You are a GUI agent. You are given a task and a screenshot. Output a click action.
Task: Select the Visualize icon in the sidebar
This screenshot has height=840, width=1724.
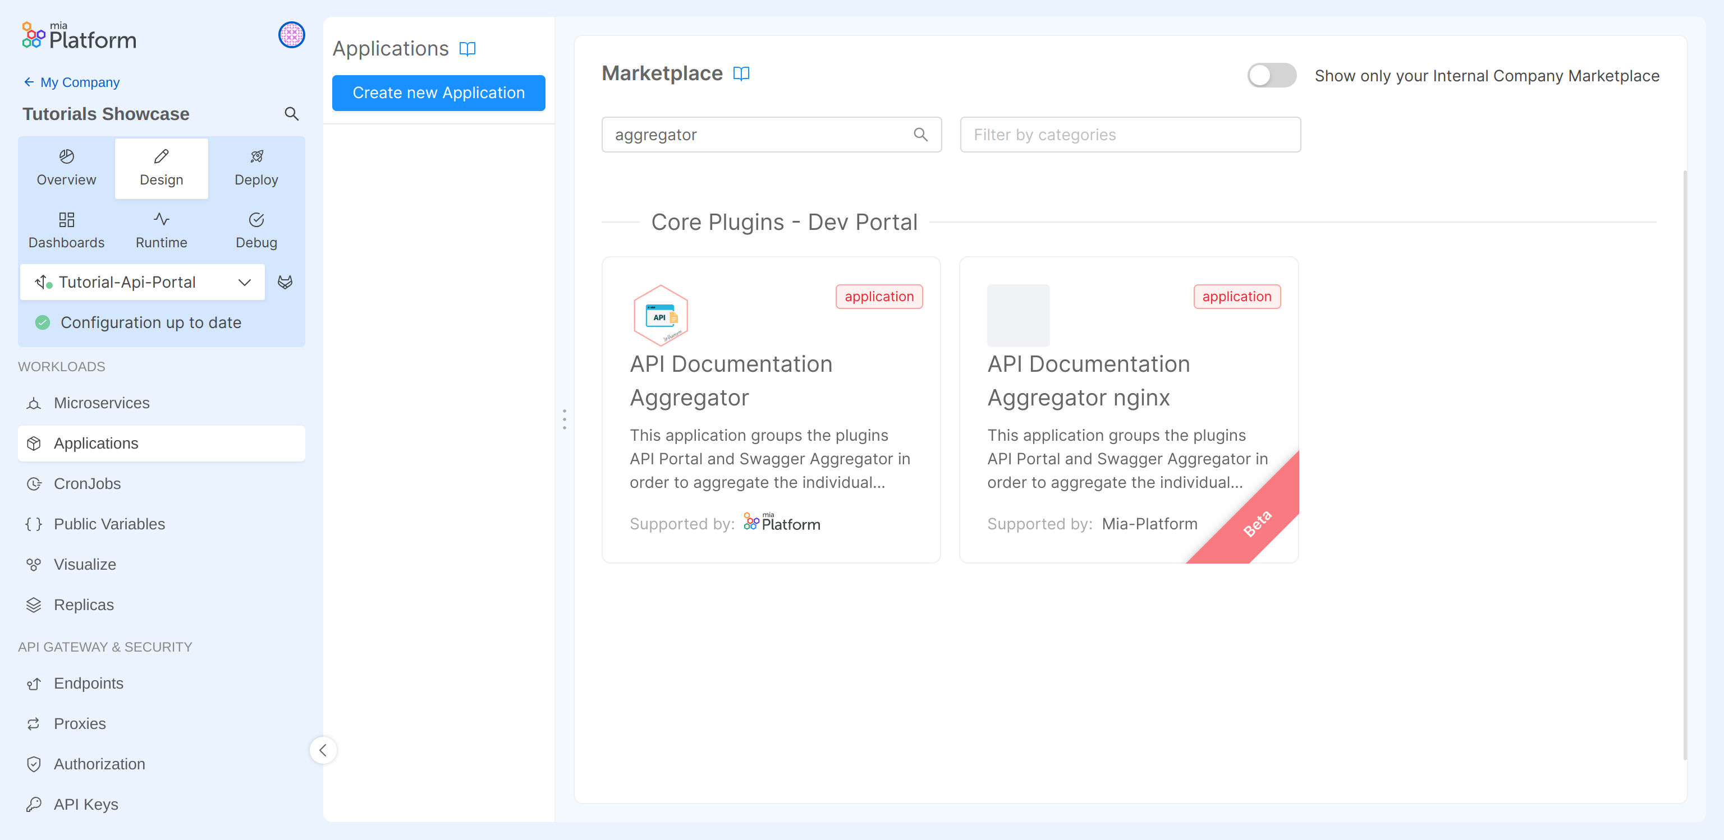click(34, 564)
